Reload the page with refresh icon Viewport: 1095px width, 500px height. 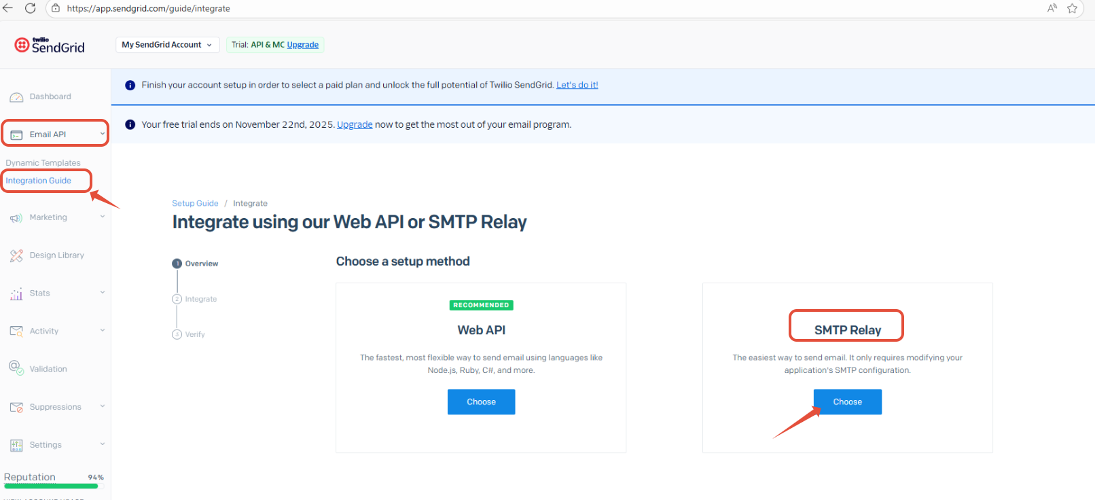(31, 8)
